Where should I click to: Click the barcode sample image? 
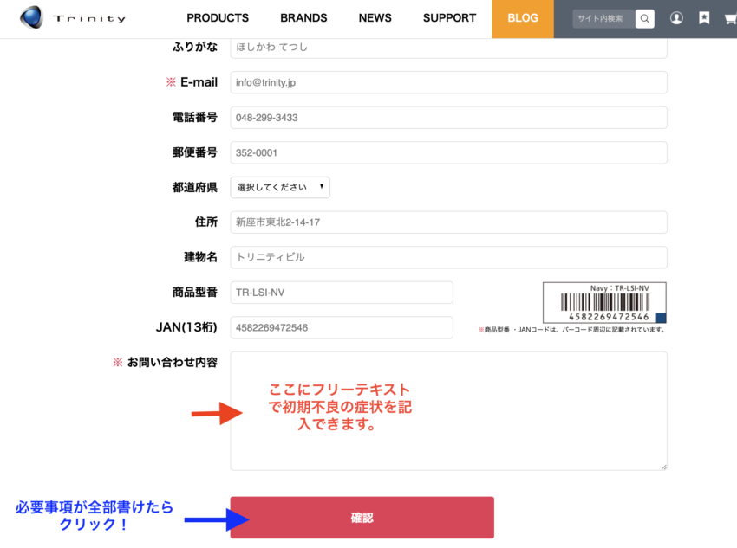[604, 302]
